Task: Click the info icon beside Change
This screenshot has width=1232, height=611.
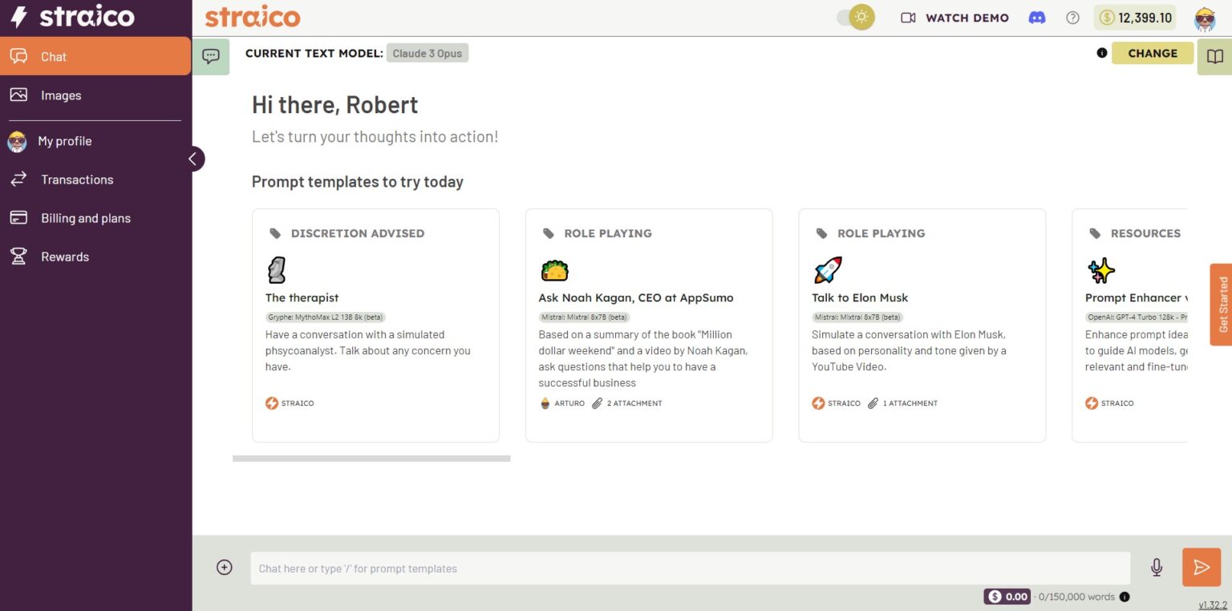Action: click(x=1101, y=53)
